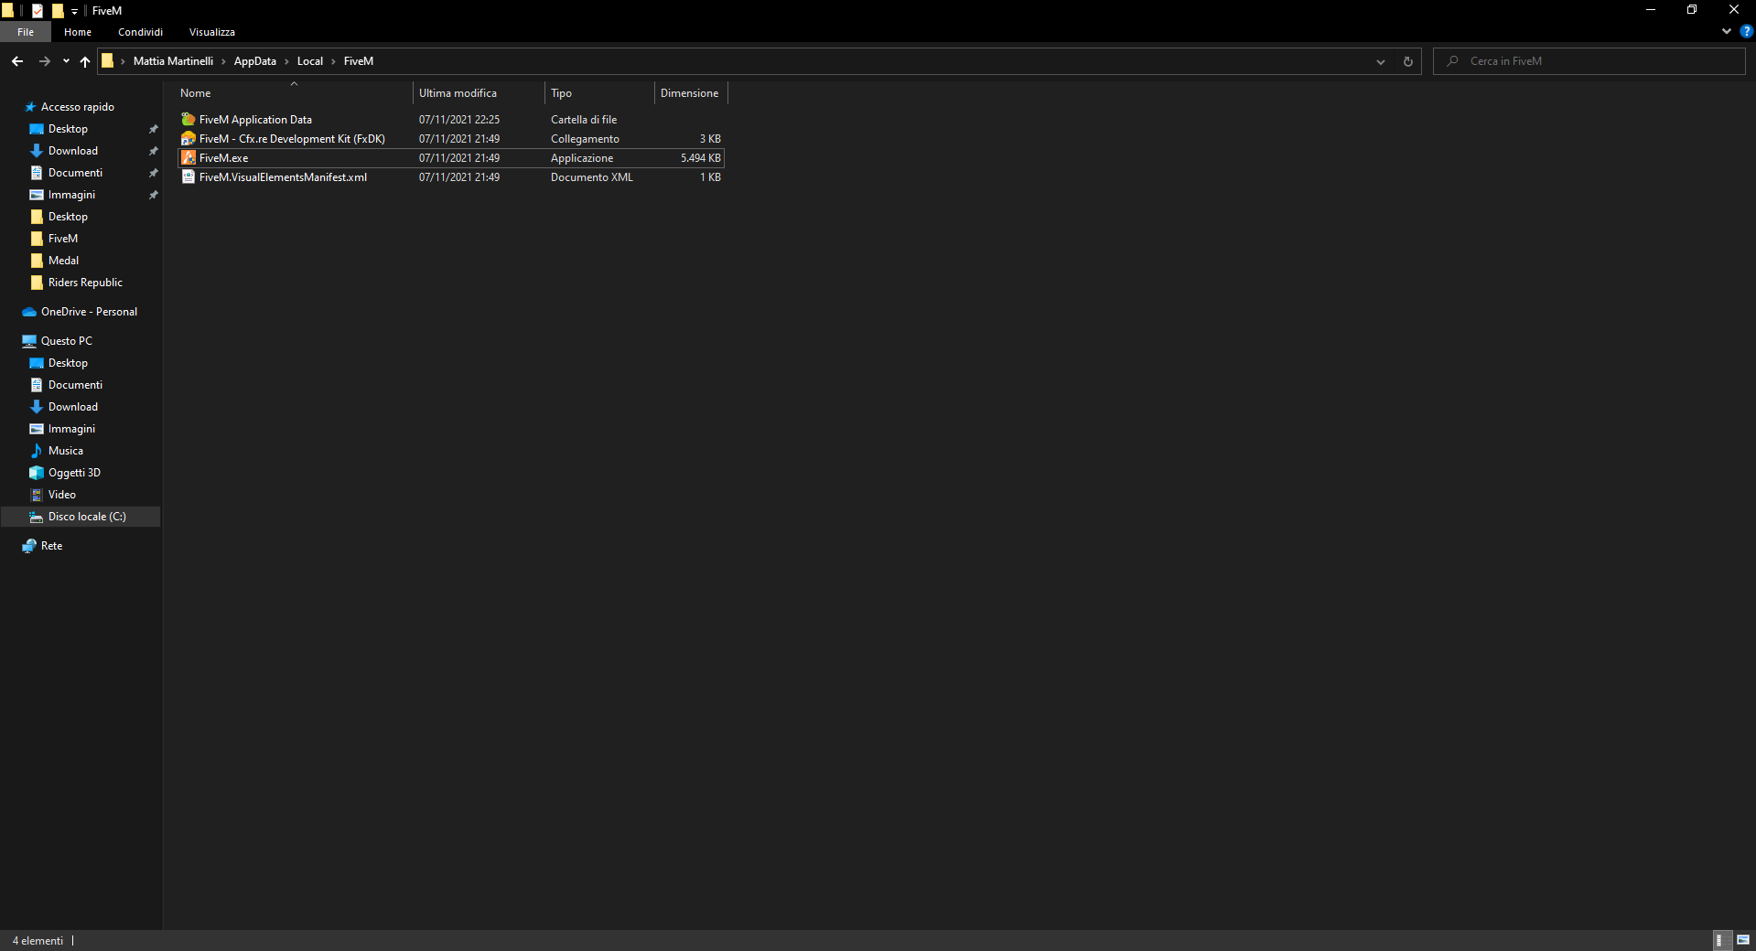
Task: Select the 'FiveM.VisualElementsManifest.xml' file name
Action: (x=283, y=177)
